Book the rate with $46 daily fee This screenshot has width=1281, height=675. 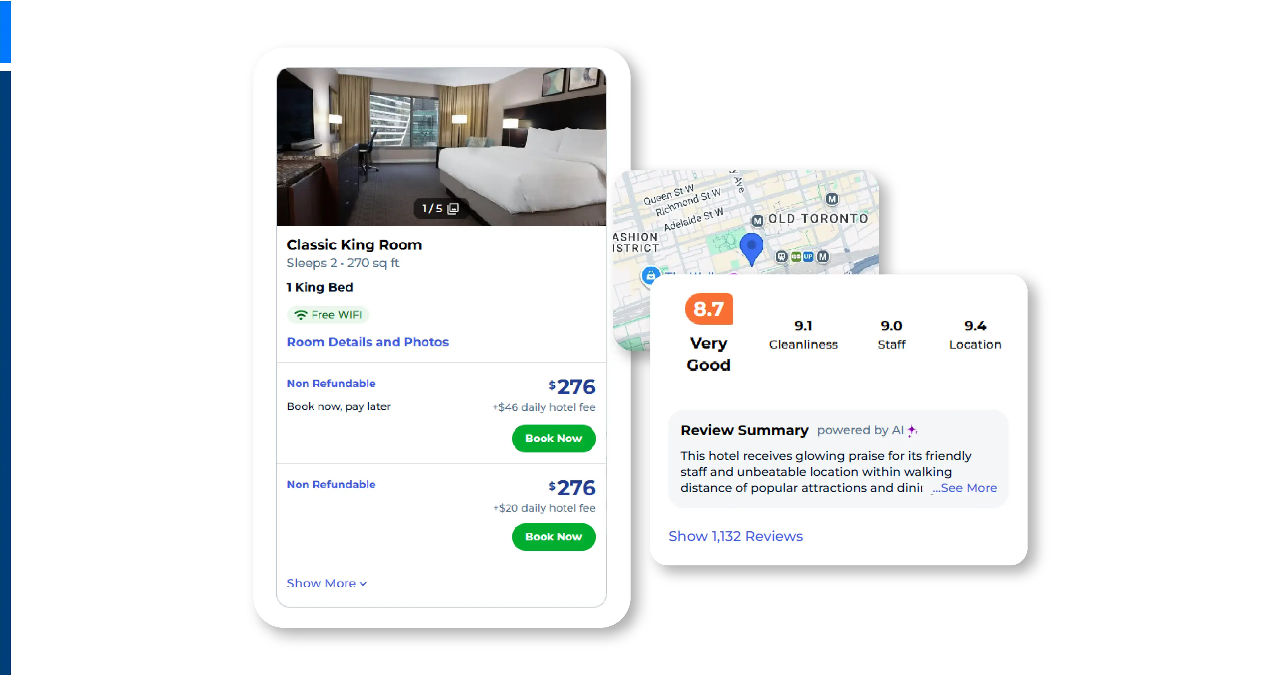point(554,439)
